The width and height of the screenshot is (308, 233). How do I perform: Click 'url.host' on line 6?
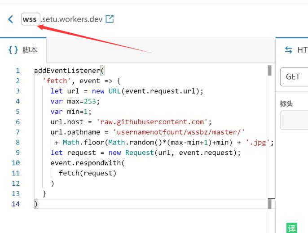(67, 122)
